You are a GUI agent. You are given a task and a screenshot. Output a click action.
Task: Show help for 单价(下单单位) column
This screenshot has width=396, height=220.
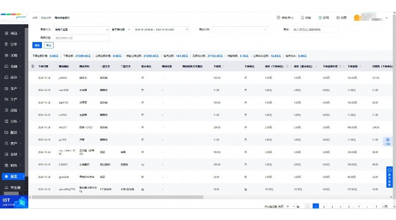(x=287, y=66)
